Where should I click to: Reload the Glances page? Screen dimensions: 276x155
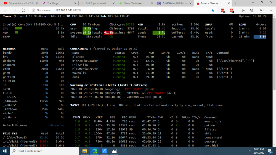(23, 10)
